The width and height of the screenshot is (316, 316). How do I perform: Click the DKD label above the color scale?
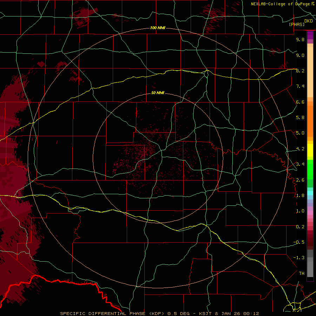pos(309,21)
